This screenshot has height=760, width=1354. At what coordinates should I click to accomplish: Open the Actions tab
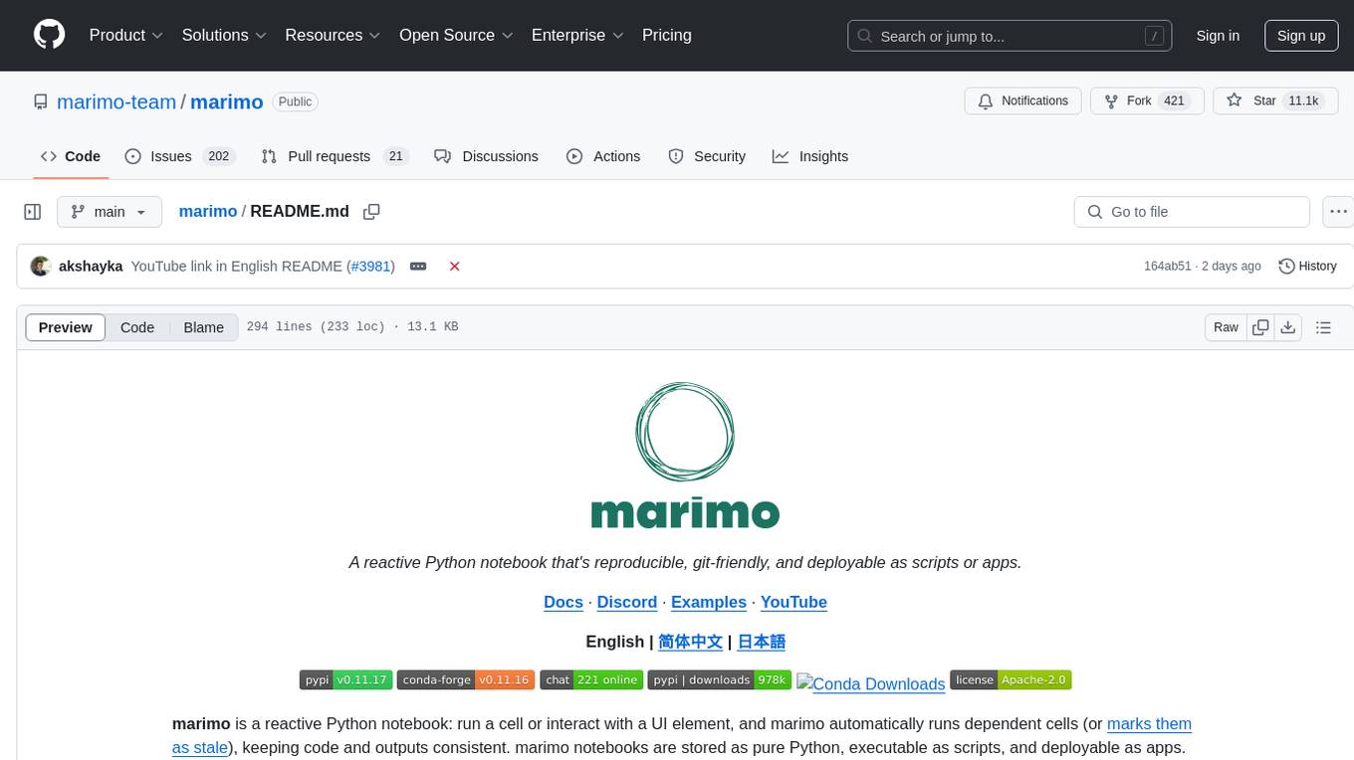click(x=603, y=156)
